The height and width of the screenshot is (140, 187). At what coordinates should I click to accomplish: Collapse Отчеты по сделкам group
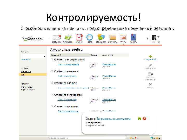[x=52, y=83]
